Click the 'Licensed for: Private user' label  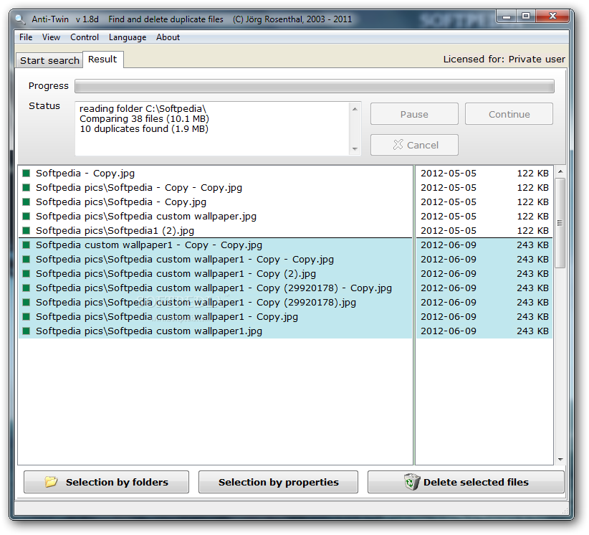point(504,60)
